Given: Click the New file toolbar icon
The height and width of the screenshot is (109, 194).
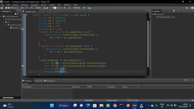Looking at the screenshot, I should (x=2, y=8).
